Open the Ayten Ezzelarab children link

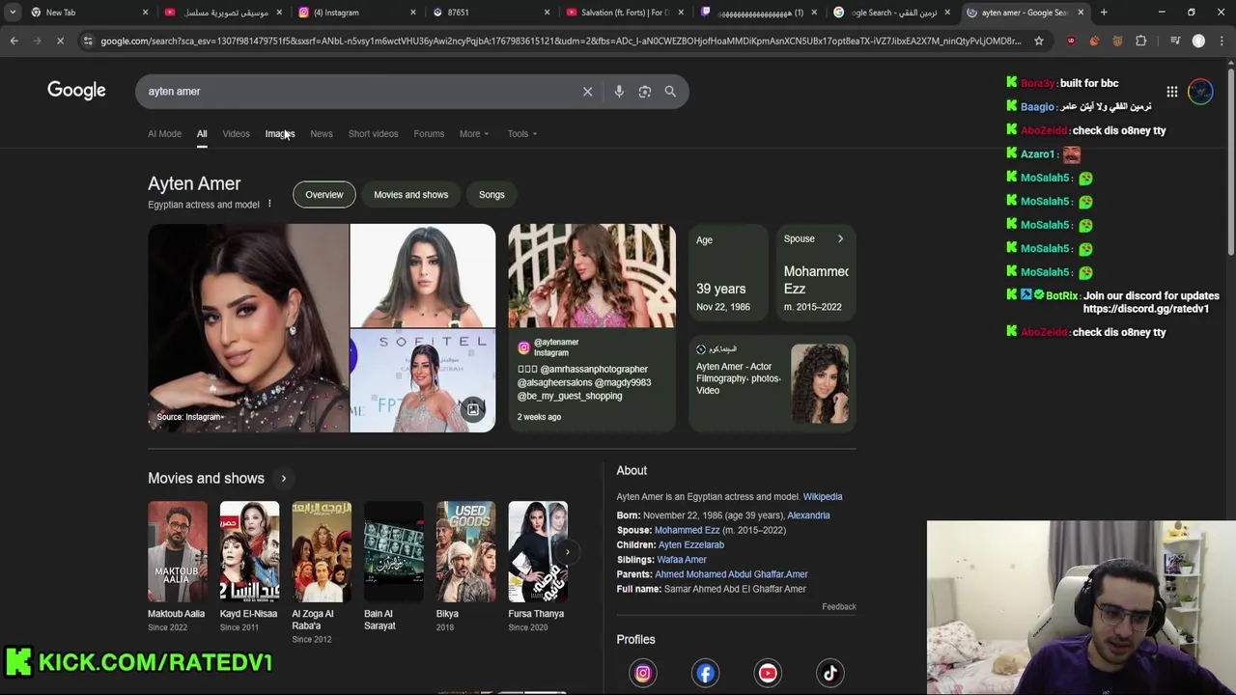point(691,545)
